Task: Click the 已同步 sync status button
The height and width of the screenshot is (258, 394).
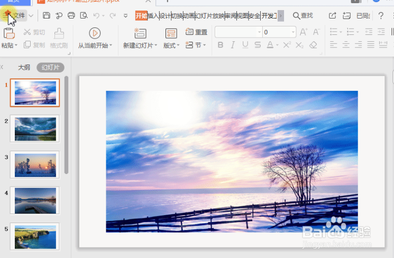Action: [x=363, y=15]
